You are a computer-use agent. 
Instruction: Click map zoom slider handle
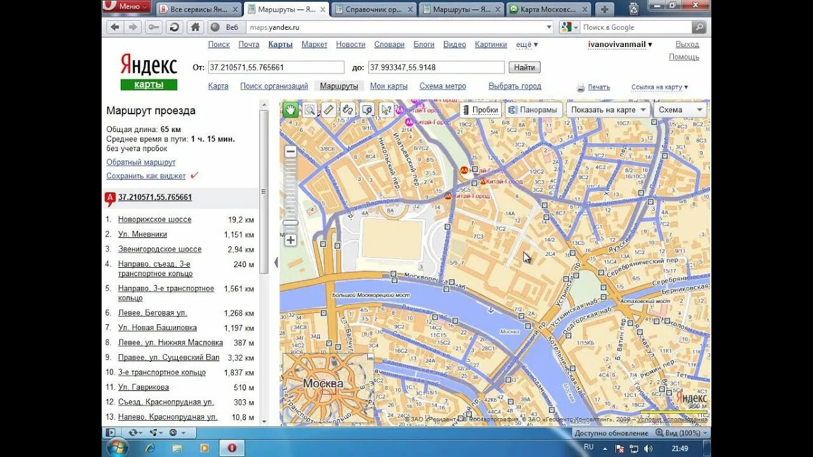coord(291,223)
